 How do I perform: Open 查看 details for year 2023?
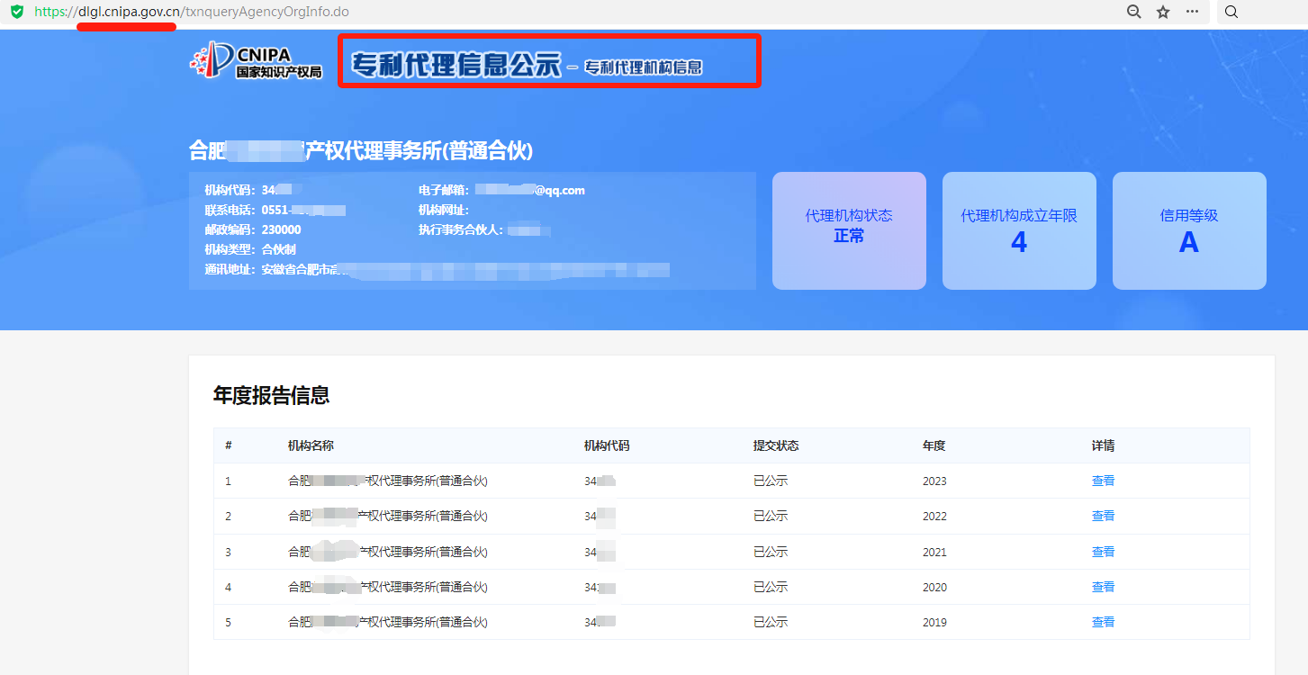click(x=1103, y=481)
